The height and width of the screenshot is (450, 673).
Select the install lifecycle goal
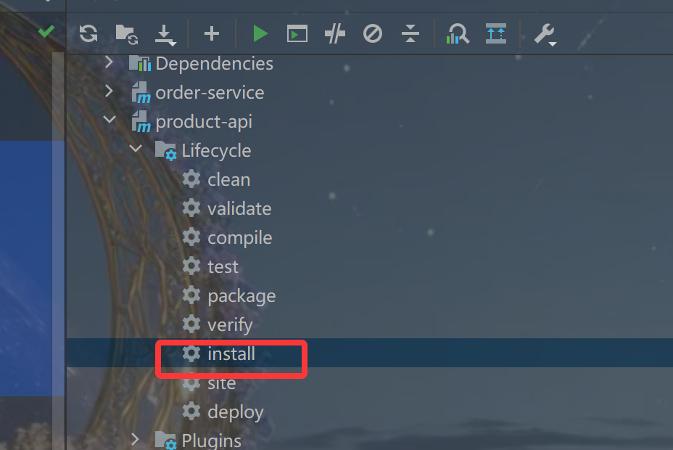pos(231,353)
